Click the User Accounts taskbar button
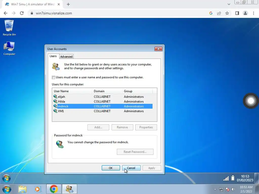The width and height of the screenshot is (259, 194). 69,189
